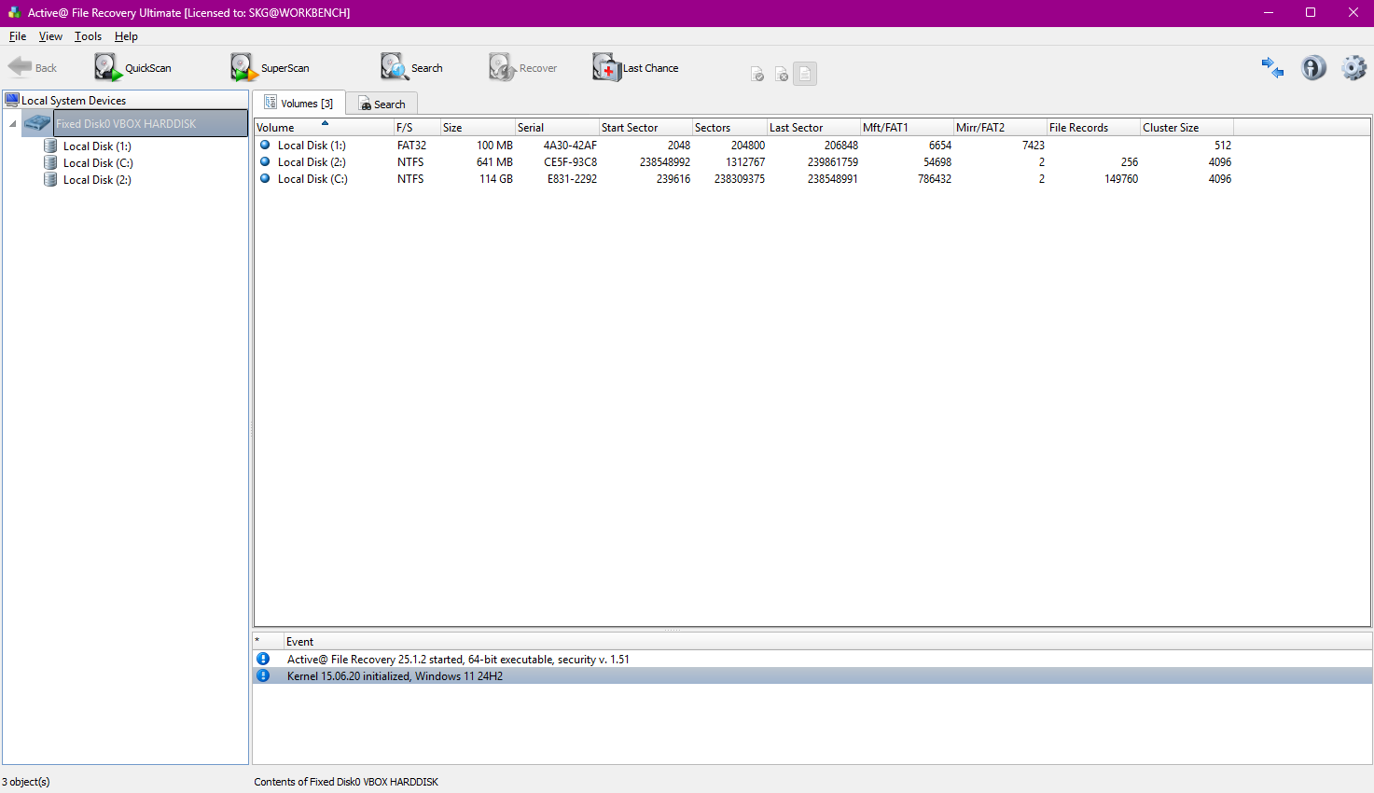Click serial number E831-2292
The image size is (1374, 793).
[572, 178]
